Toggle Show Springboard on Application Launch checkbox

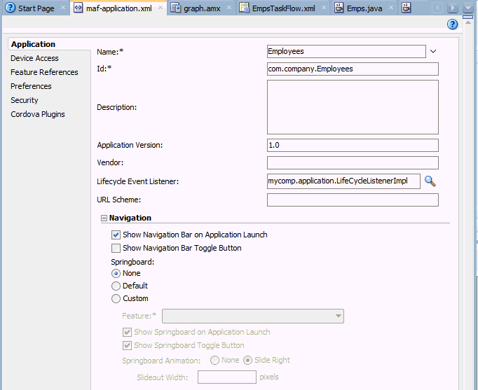(x=127, y=332)
